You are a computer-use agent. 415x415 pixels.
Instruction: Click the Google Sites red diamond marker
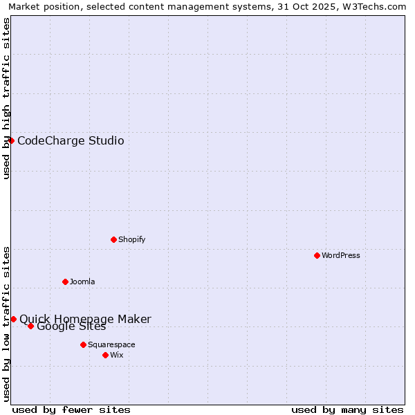click(x=30, y=326)
